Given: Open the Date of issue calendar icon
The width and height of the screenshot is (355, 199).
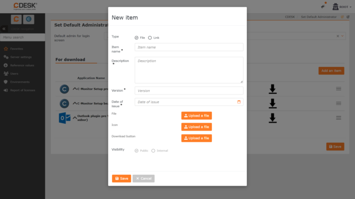Looking at the screenshot, I should coord(239,102).
